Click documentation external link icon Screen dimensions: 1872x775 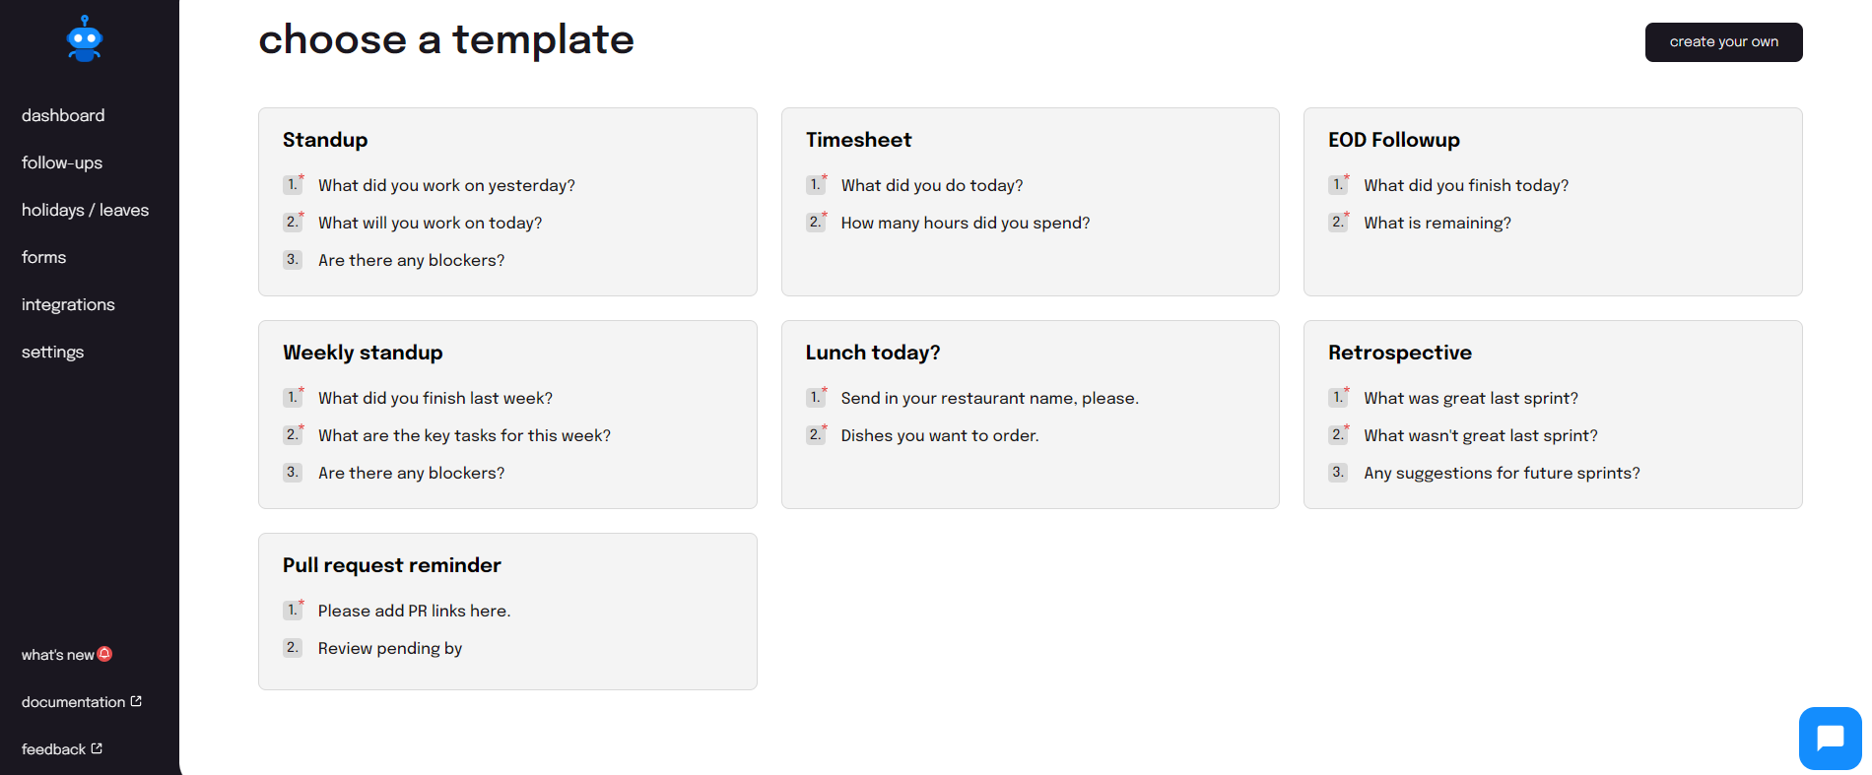click(136, 701)
